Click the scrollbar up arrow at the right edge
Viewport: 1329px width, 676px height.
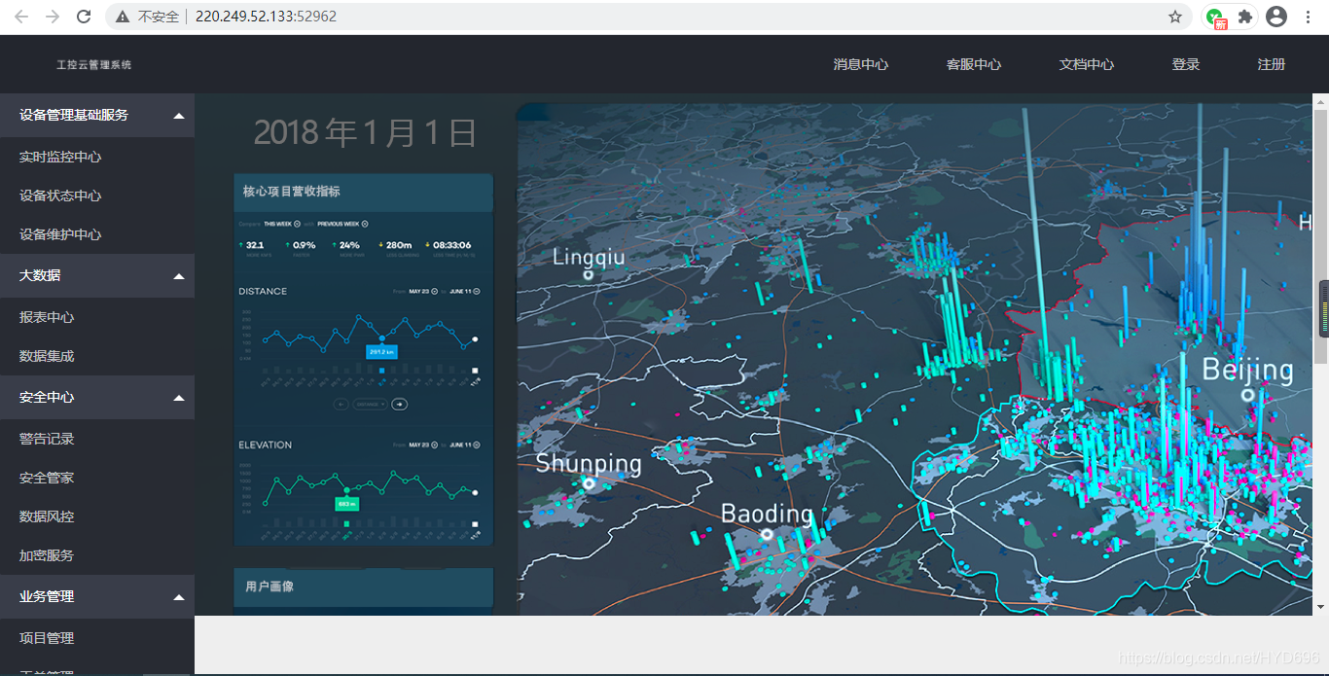point(1321,101)
